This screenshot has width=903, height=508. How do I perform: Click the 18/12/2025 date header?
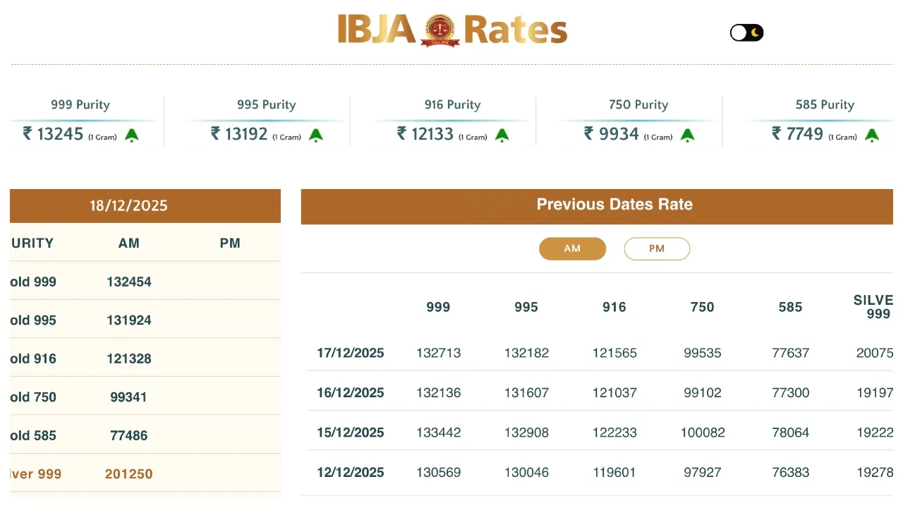[128, 206]
